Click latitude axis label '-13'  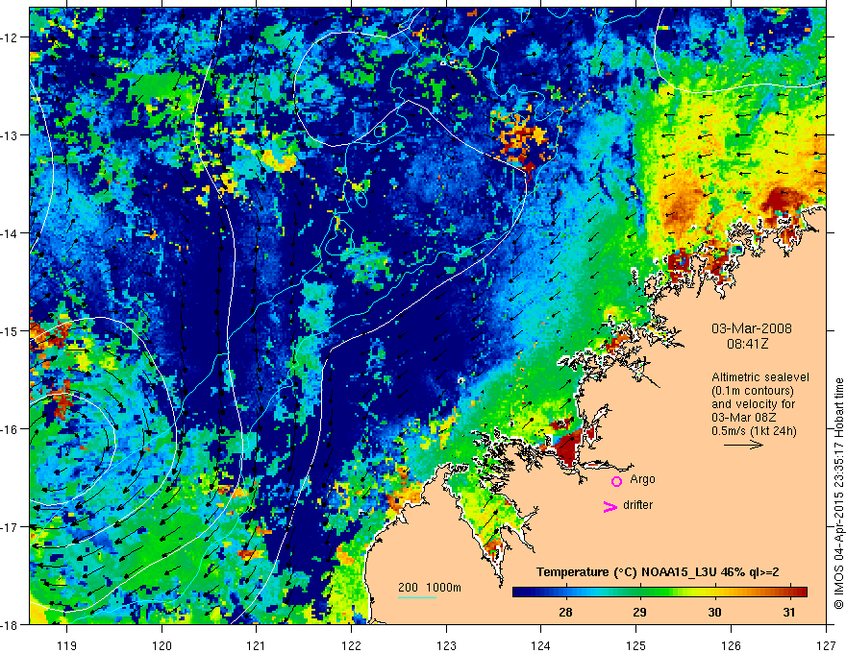(11, 135)
